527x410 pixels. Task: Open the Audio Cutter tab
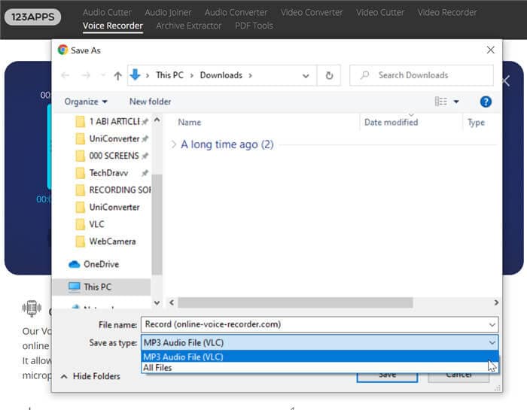click(x=107, y=13)
